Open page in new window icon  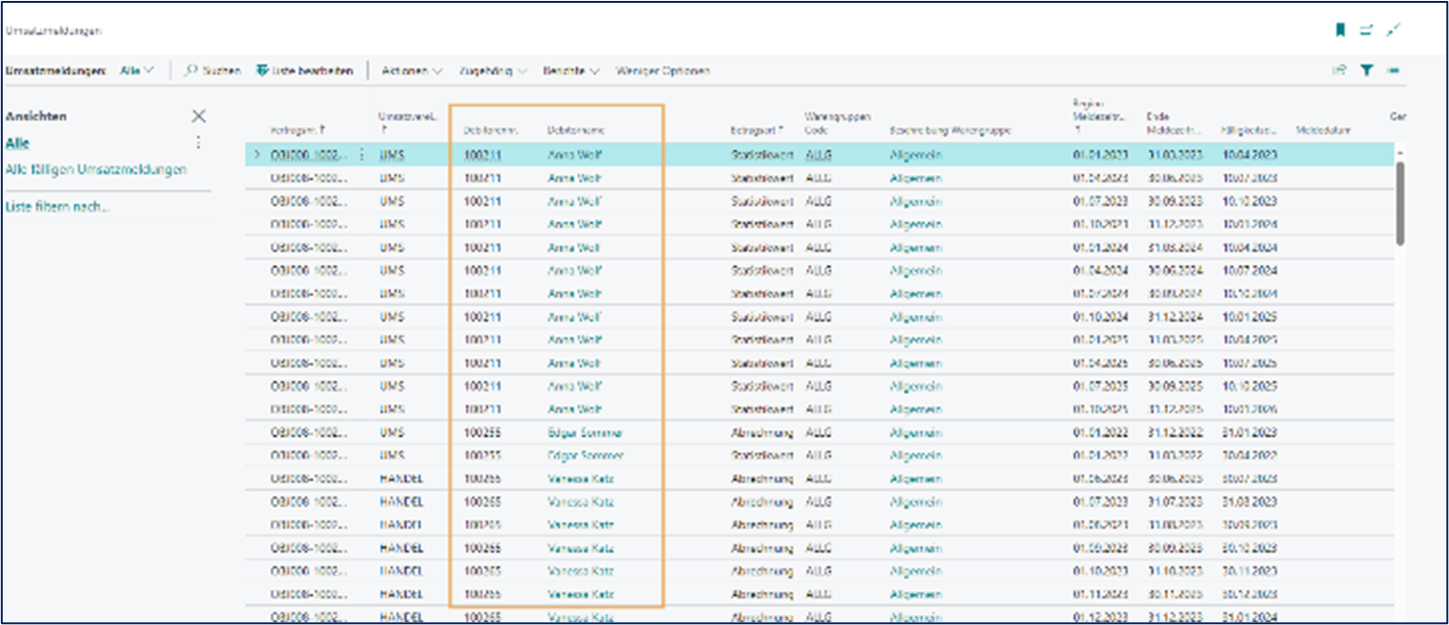pos(1366,30)
